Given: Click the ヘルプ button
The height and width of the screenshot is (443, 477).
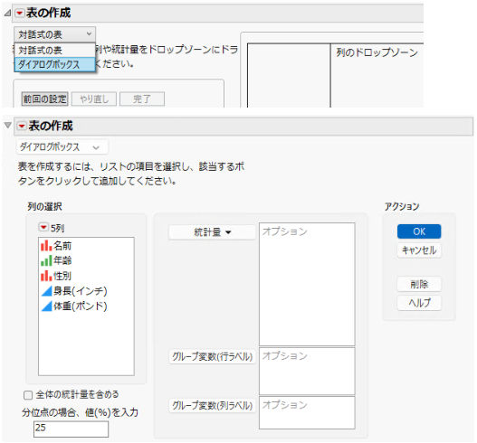Looking at the screenshot, I should pos(419,303).
